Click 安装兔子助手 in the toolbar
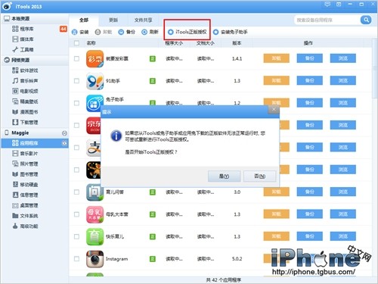Screen dimensions: 378x284 (231, 32)
